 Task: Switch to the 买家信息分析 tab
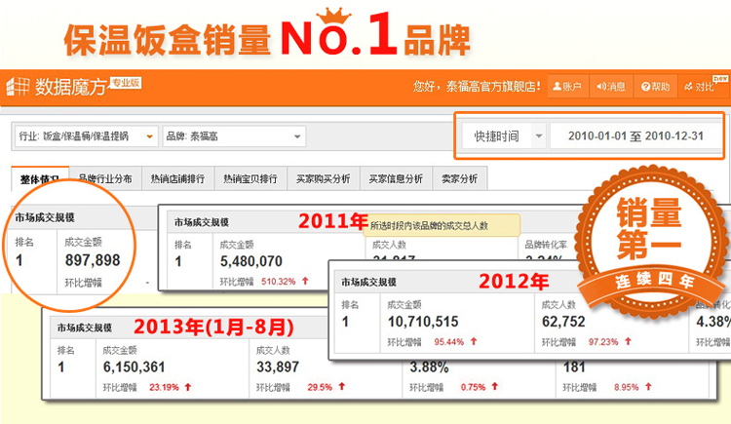(x=396, y=178)
